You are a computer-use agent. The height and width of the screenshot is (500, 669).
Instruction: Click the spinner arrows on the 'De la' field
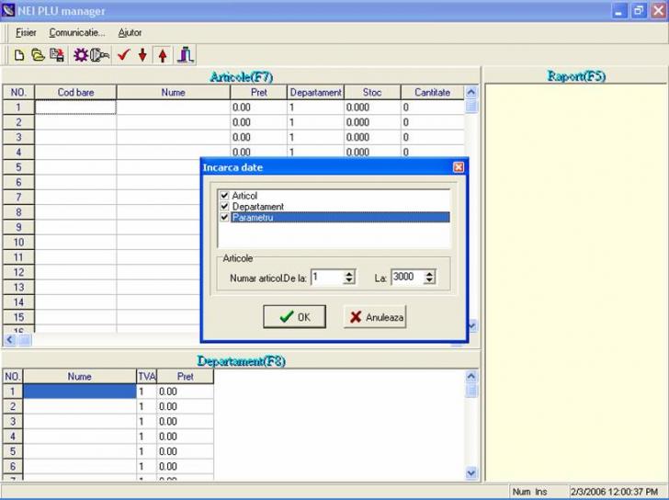click(349, 277)
